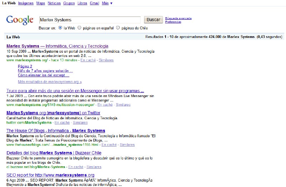Open Noticias in top navigation
Viewport: 286px width, 187px height.
[x=54, y=3]
